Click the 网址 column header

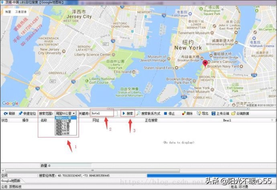click(x=96, y=121)
